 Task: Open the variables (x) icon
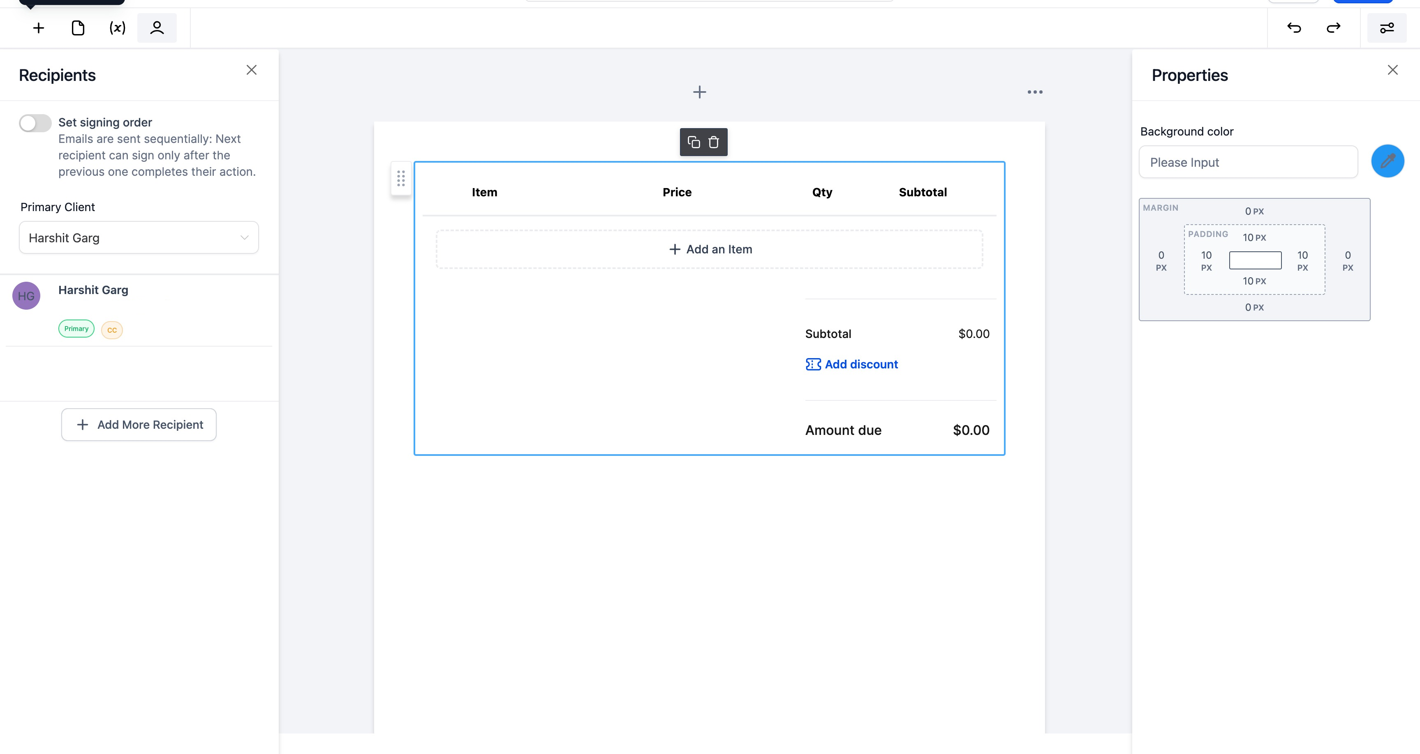[x=118, y=28]
